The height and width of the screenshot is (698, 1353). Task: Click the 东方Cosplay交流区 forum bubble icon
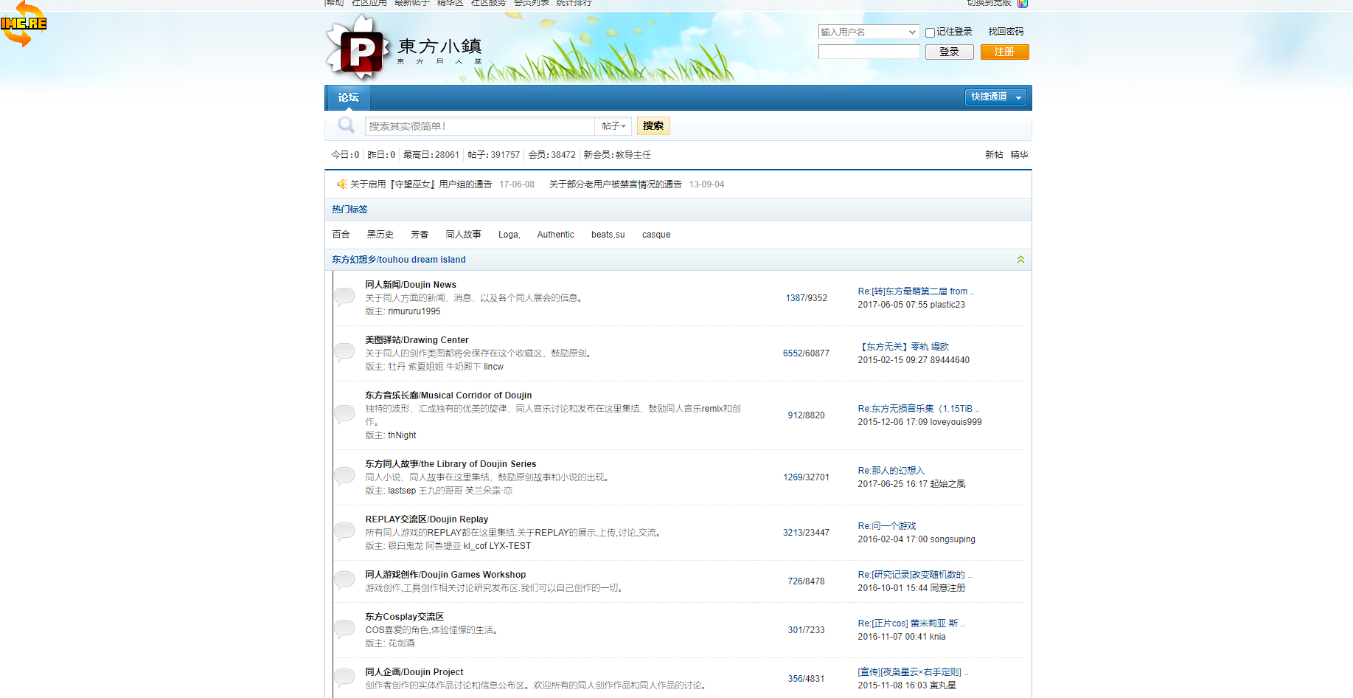[344, 629]
